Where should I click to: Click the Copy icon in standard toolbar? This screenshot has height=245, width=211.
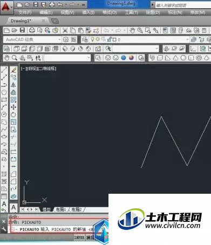coord(73,30)
